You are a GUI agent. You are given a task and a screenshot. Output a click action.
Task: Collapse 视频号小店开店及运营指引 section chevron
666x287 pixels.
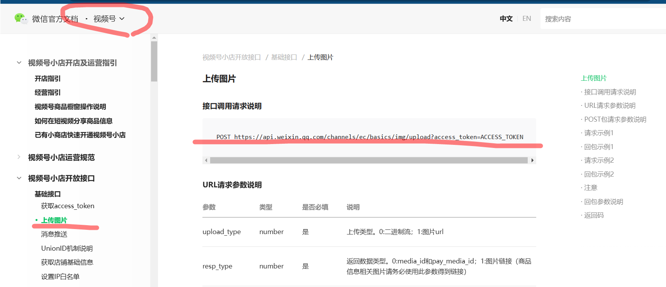coord(19,63)
